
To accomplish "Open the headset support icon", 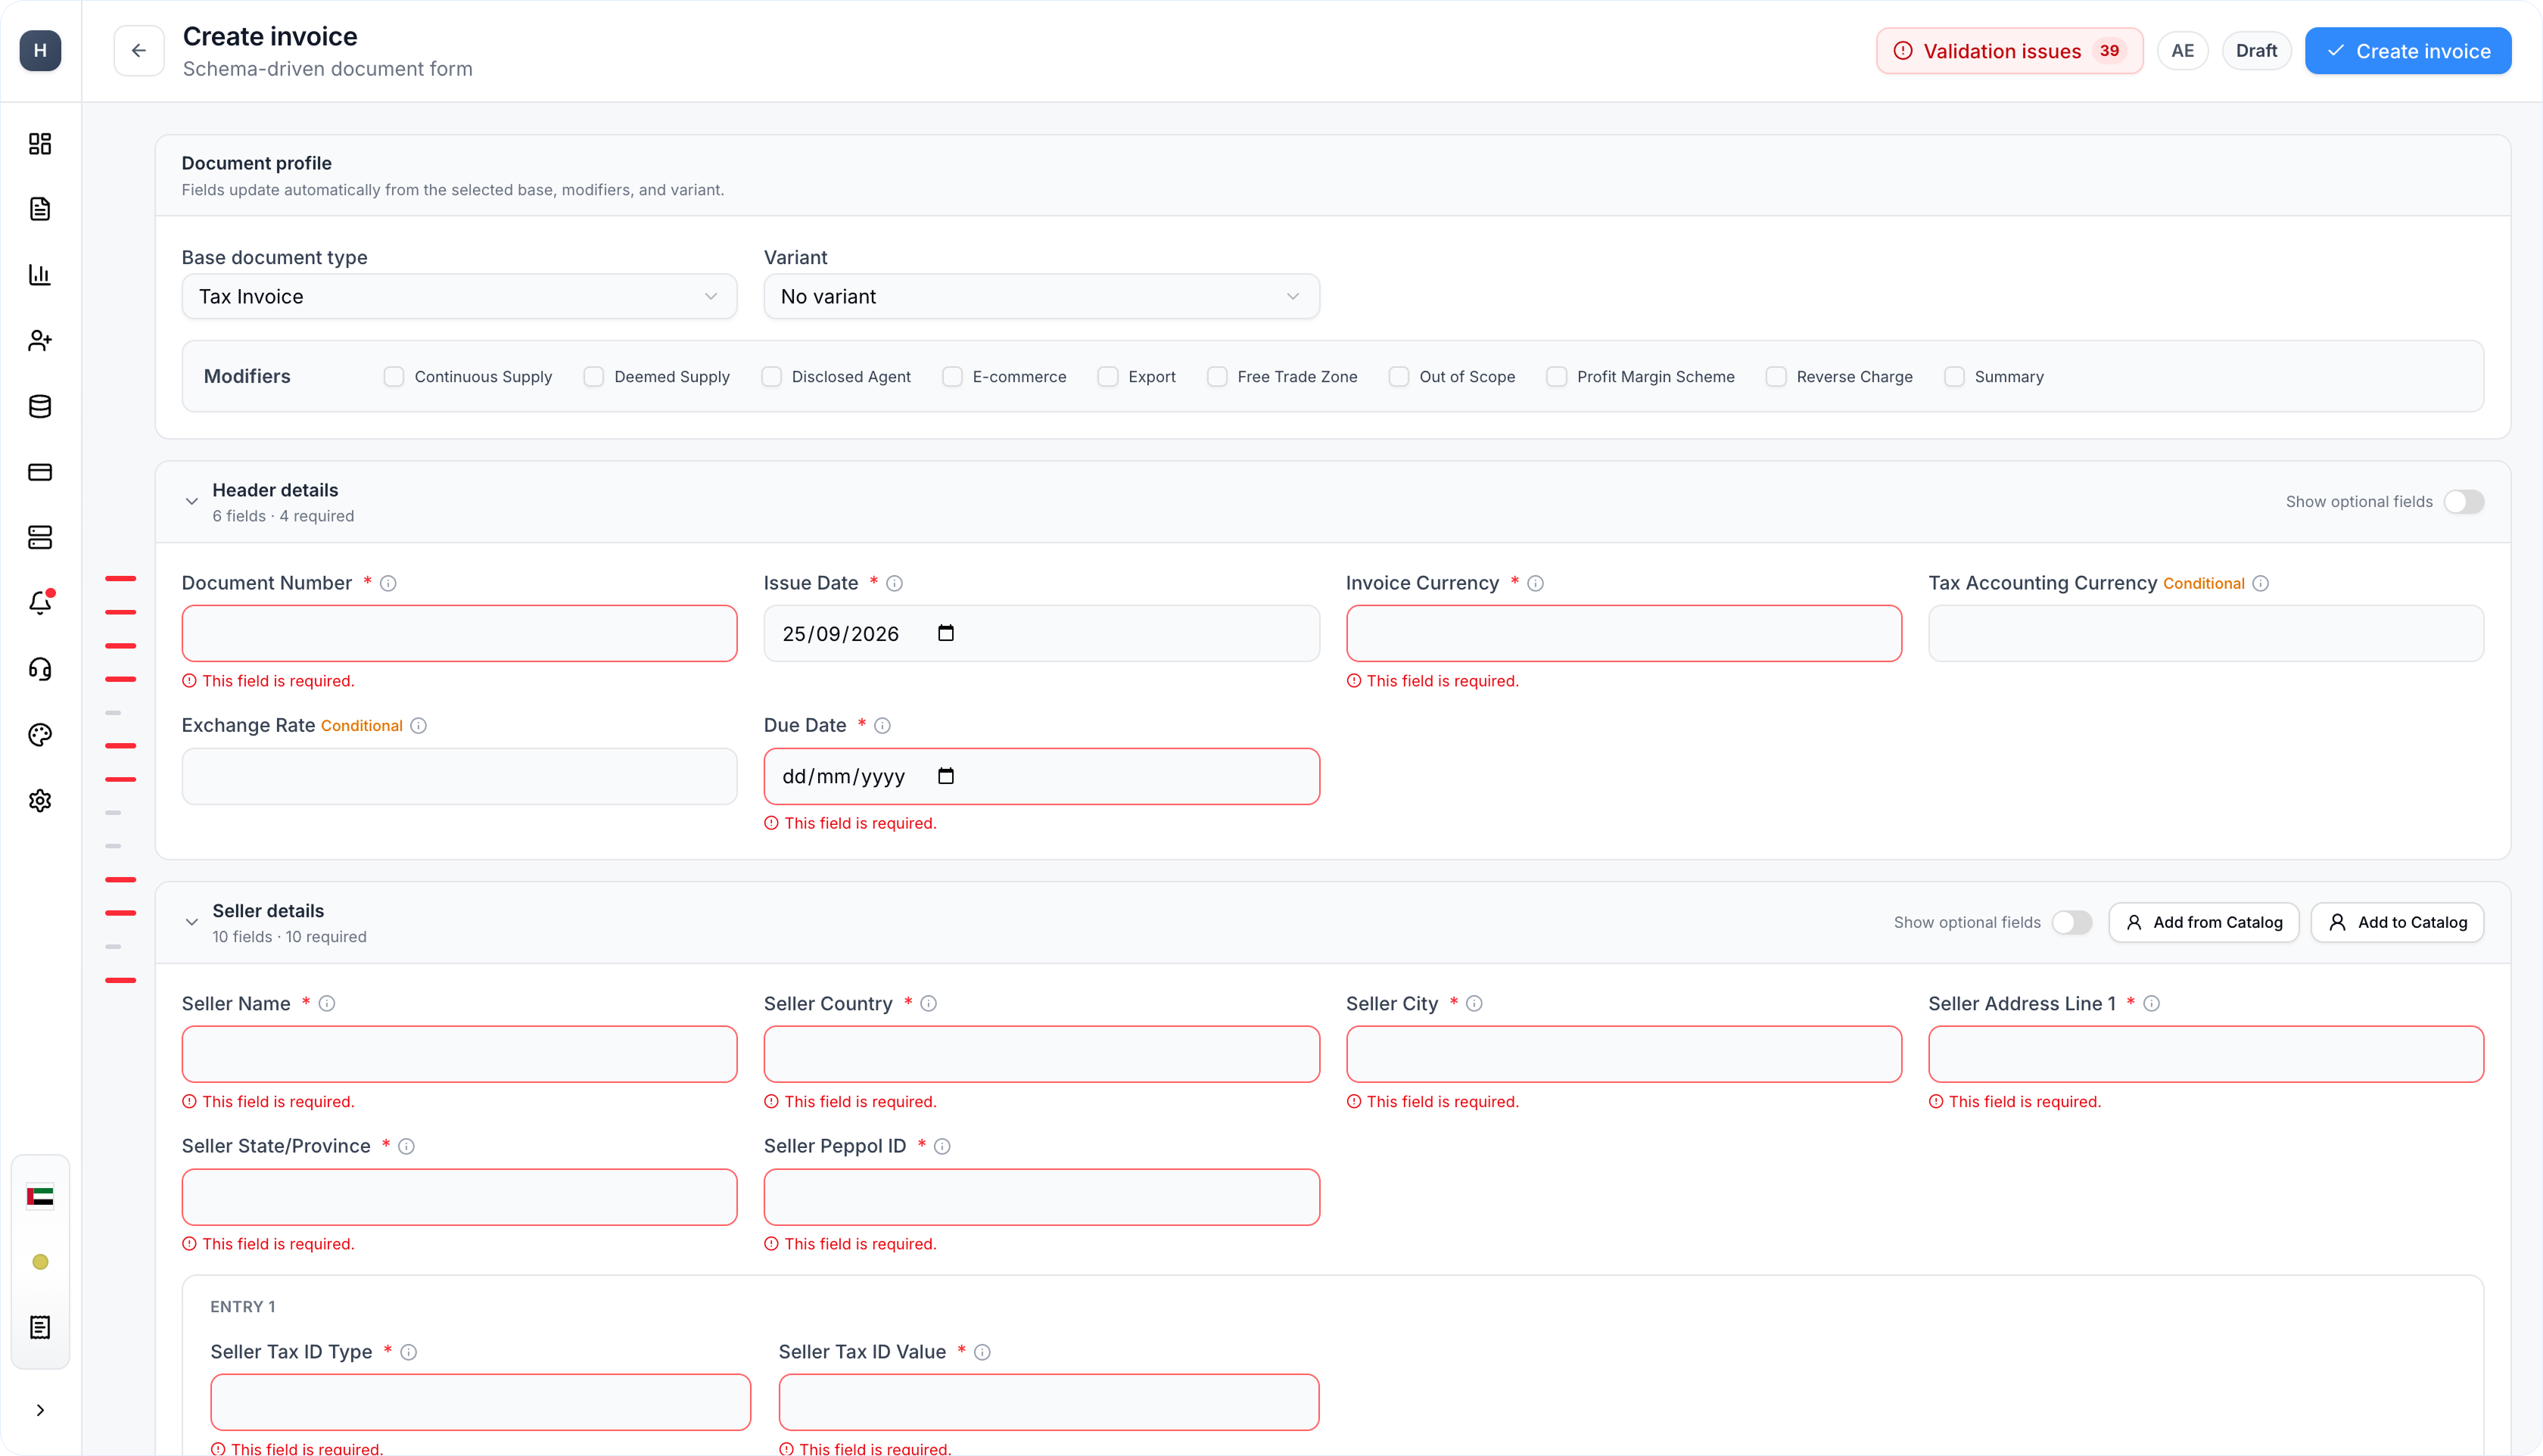I will pos(40,669).
